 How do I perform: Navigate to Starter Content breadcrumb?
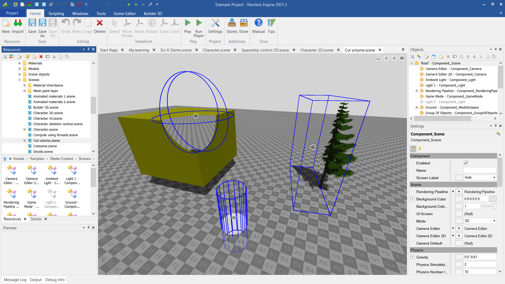tap(61, 159)
